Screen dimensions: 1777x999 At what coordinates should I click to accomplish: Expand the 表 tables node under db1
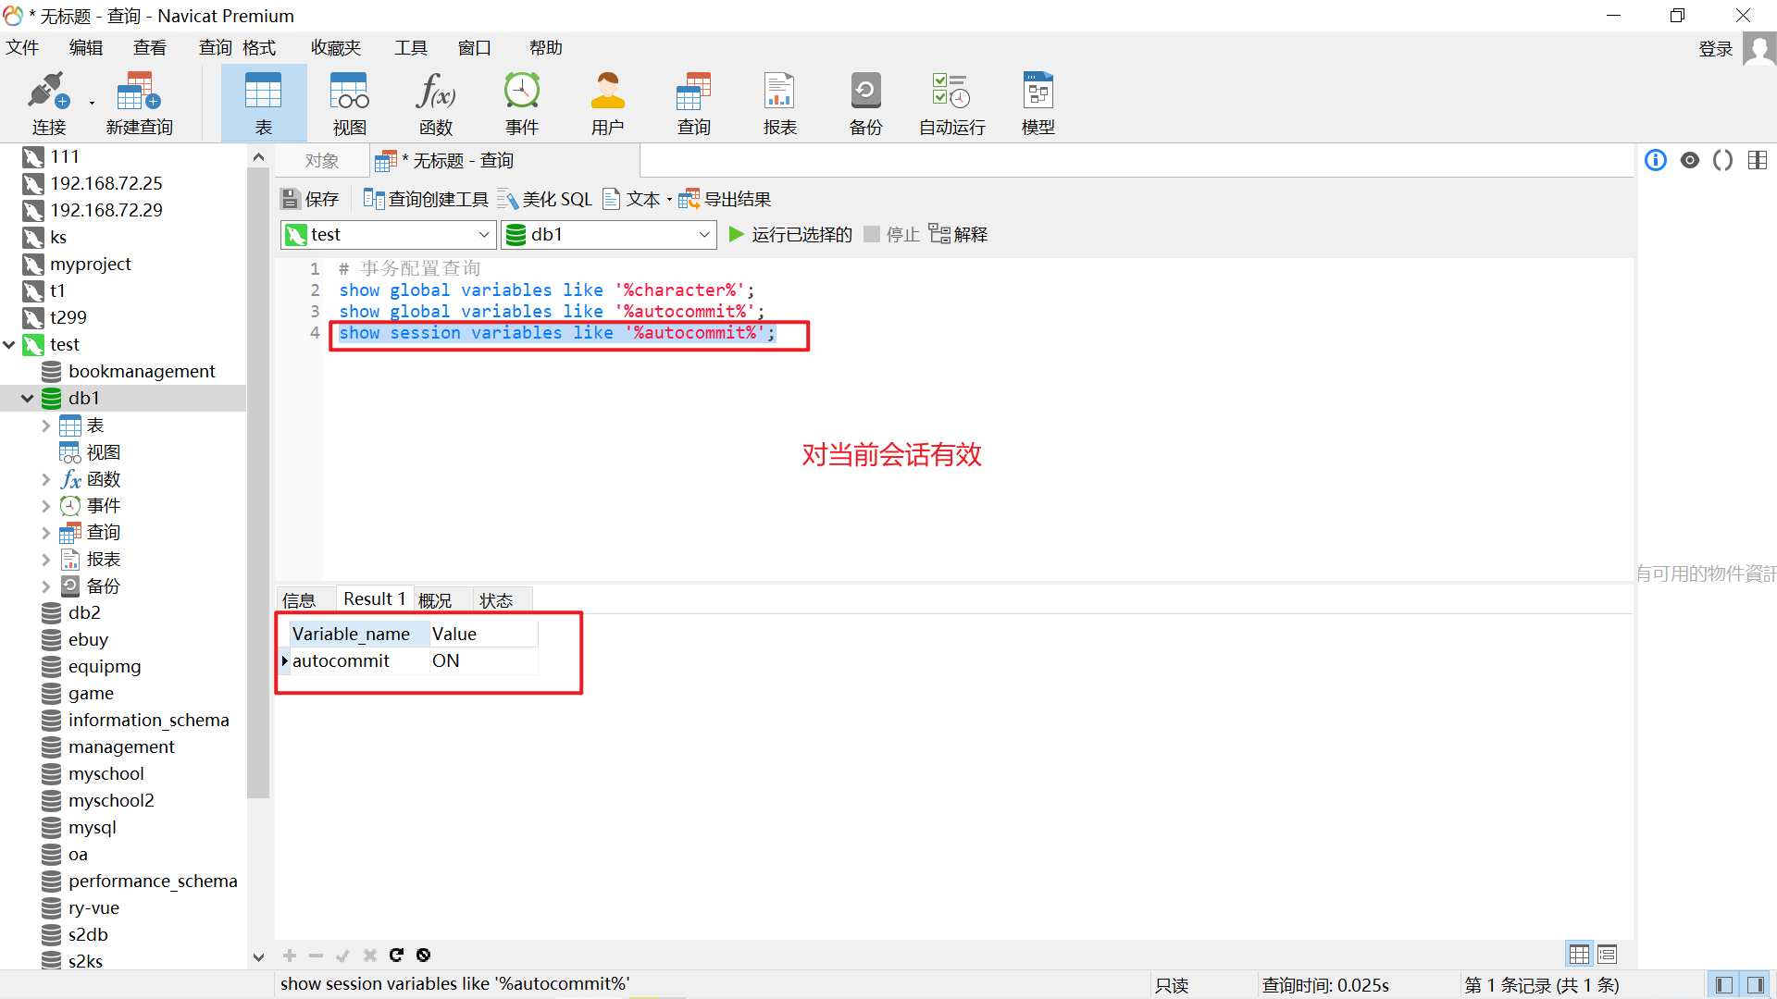pos(45,425)
